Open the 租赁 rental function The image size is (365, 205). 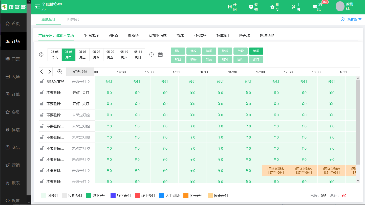point(275,7)
